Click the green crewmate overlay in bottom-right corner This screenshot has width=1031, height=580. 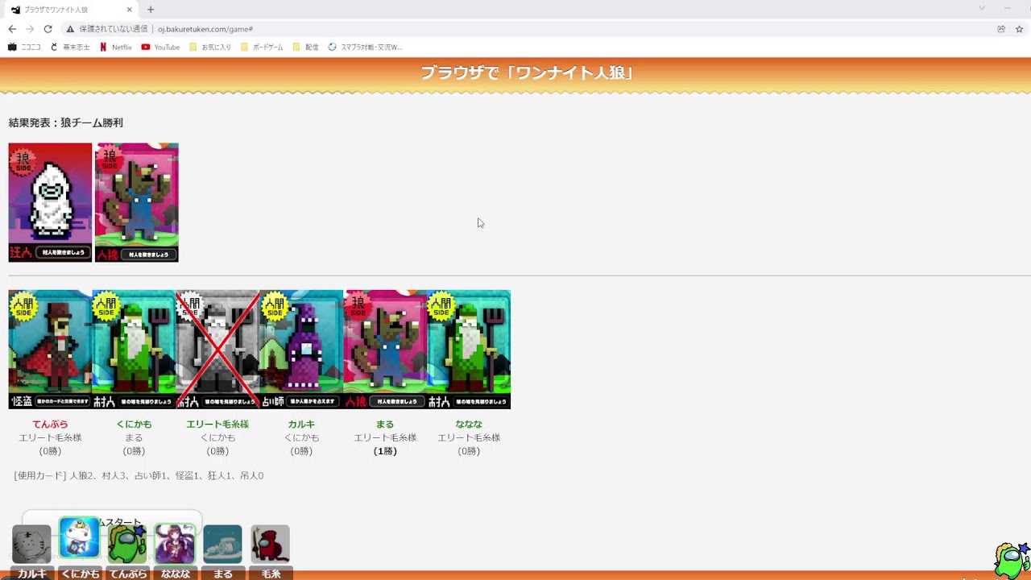point(1012,561)
